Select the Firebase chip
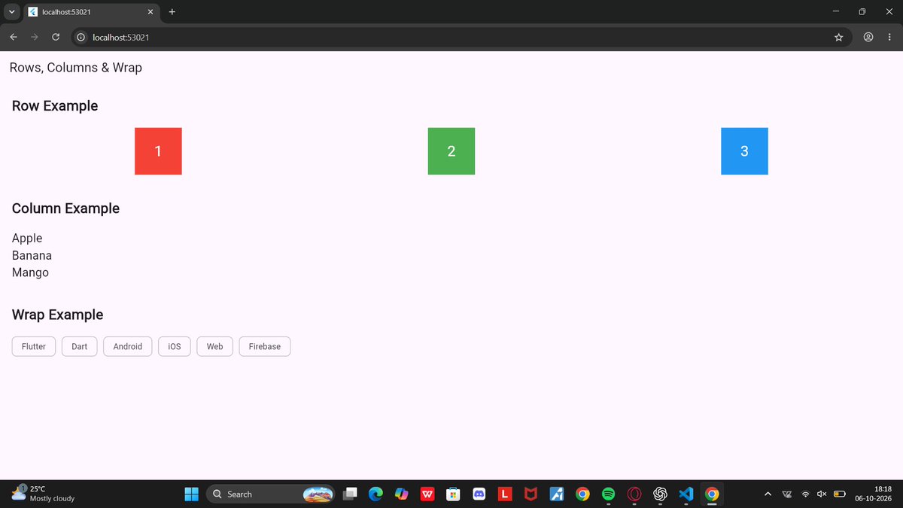This screenshot has width=903, height=508. [265, 346]
